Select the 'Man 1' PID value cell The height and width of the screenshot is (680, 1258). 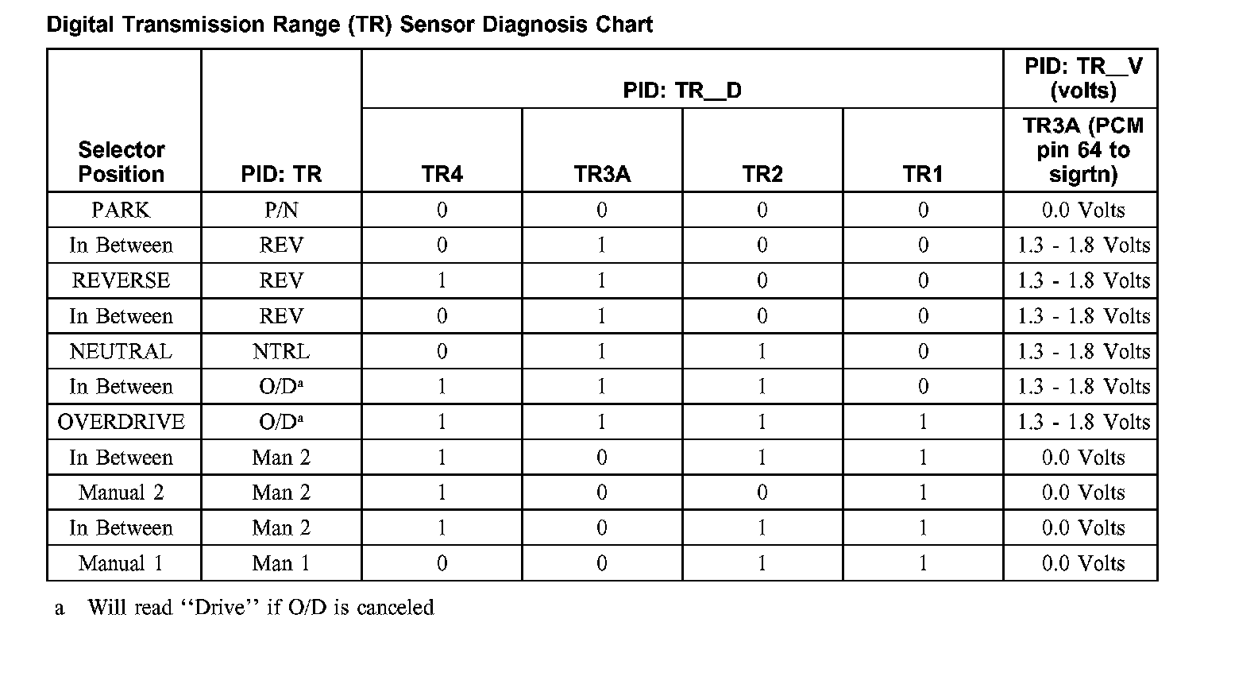281,563
